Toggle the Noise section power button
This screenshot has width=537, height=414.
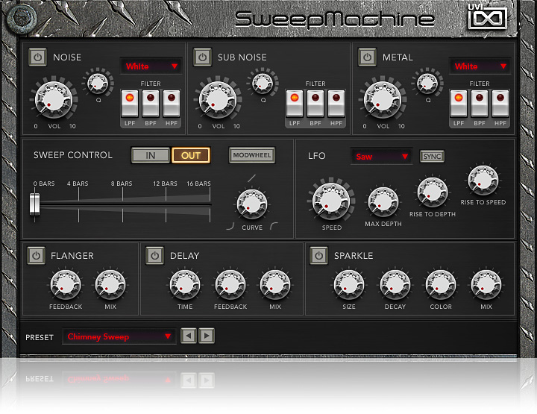(37, 57)
